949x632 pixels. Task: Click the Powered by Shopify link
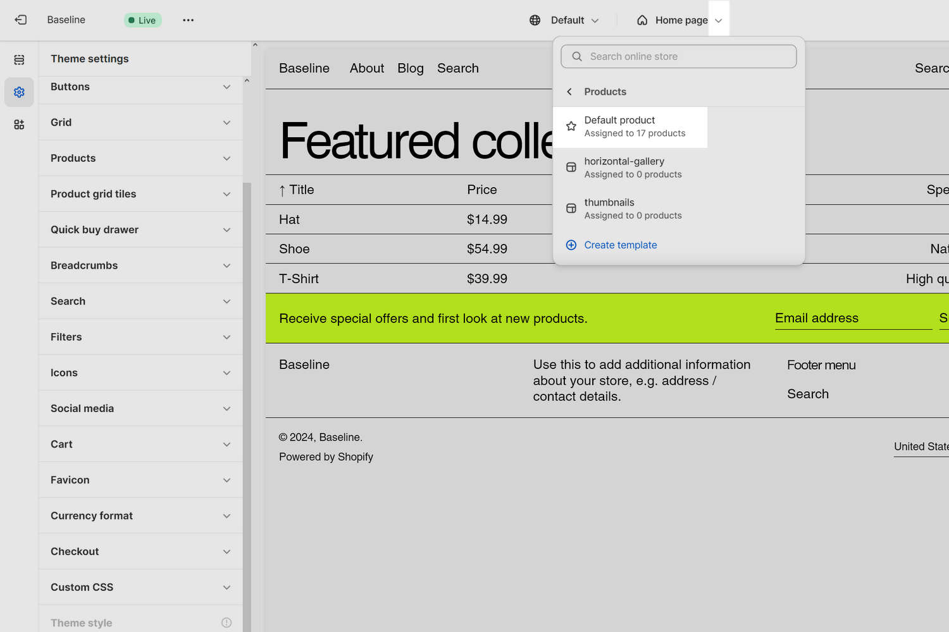click(x=326, y=456)
